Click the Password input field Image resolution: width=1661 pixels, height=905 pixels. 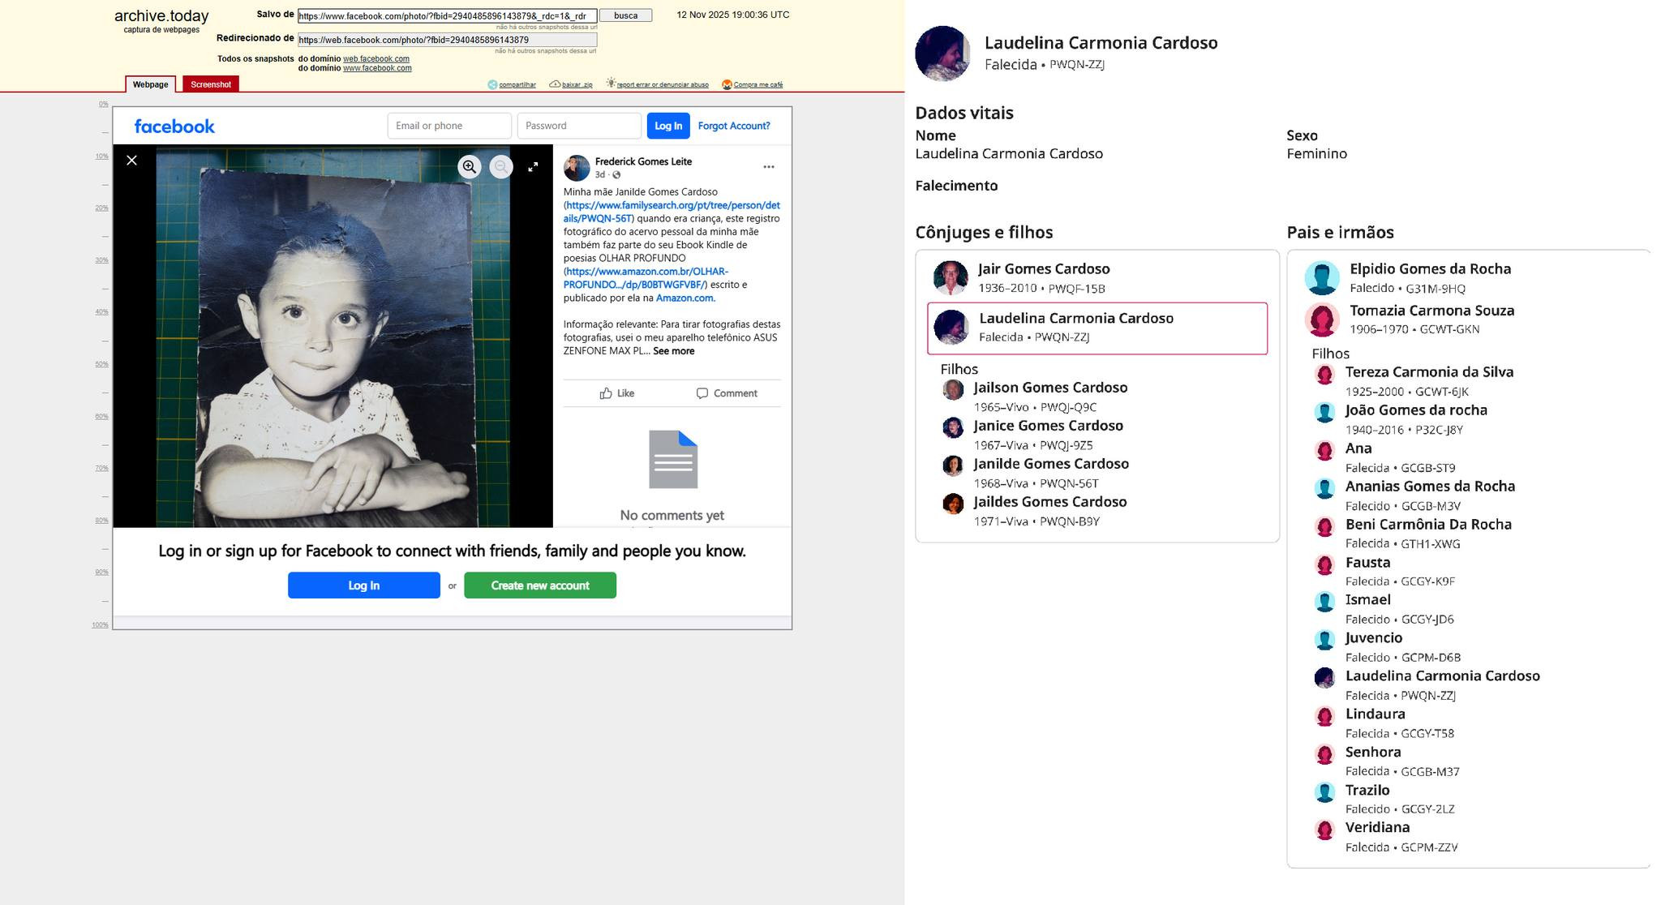click(578, 126)
